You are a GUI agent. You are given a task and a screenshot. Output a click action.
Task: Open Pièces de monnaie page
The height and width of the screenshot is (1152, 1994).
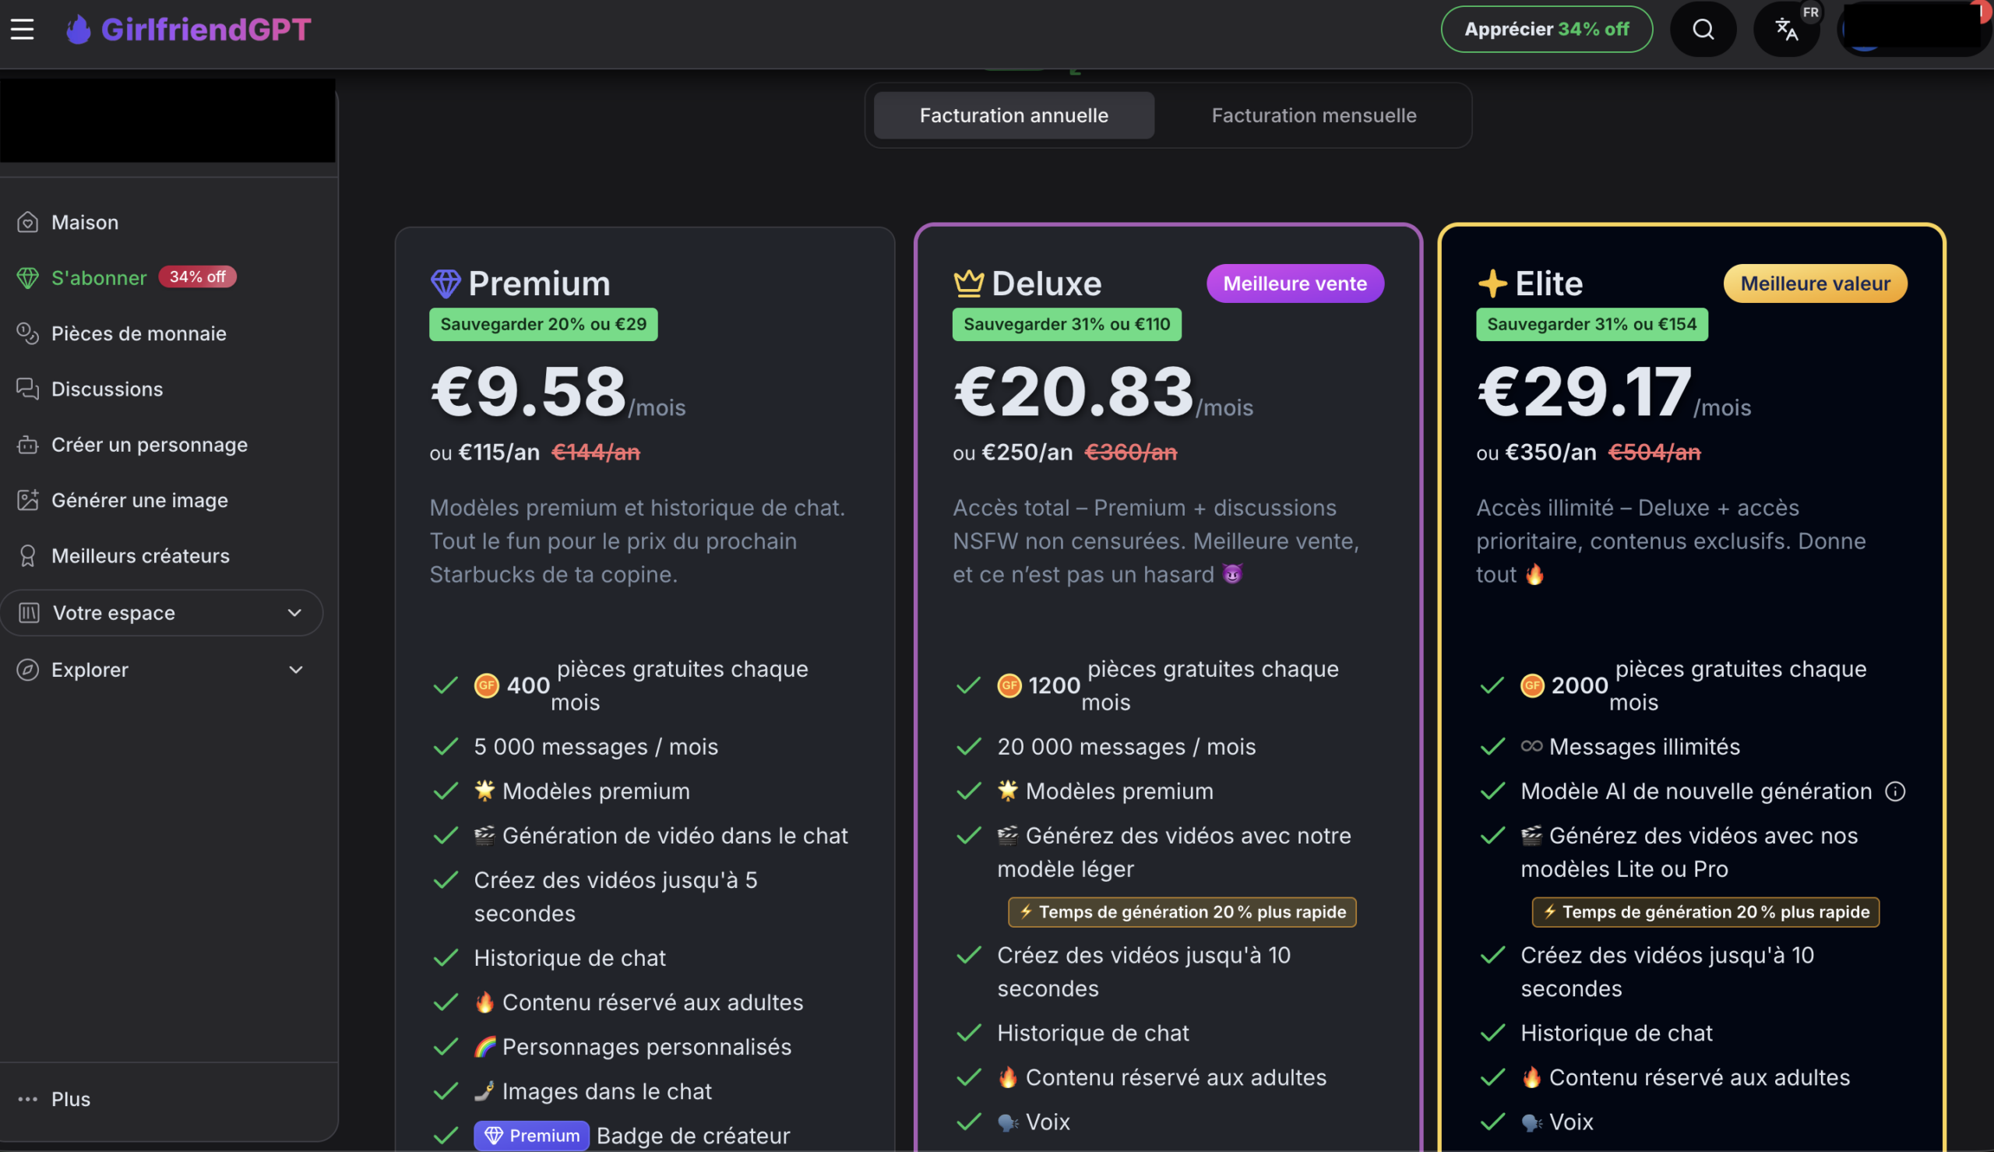tap(139, 333)
